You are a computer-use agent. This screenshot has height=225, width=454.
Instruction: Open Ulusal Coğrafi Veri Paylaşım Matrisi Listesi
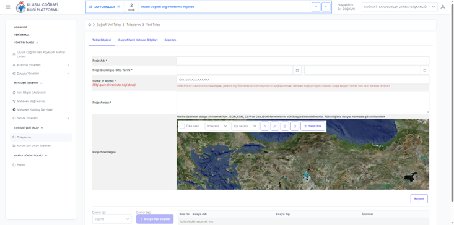click(x=40, y=54)
